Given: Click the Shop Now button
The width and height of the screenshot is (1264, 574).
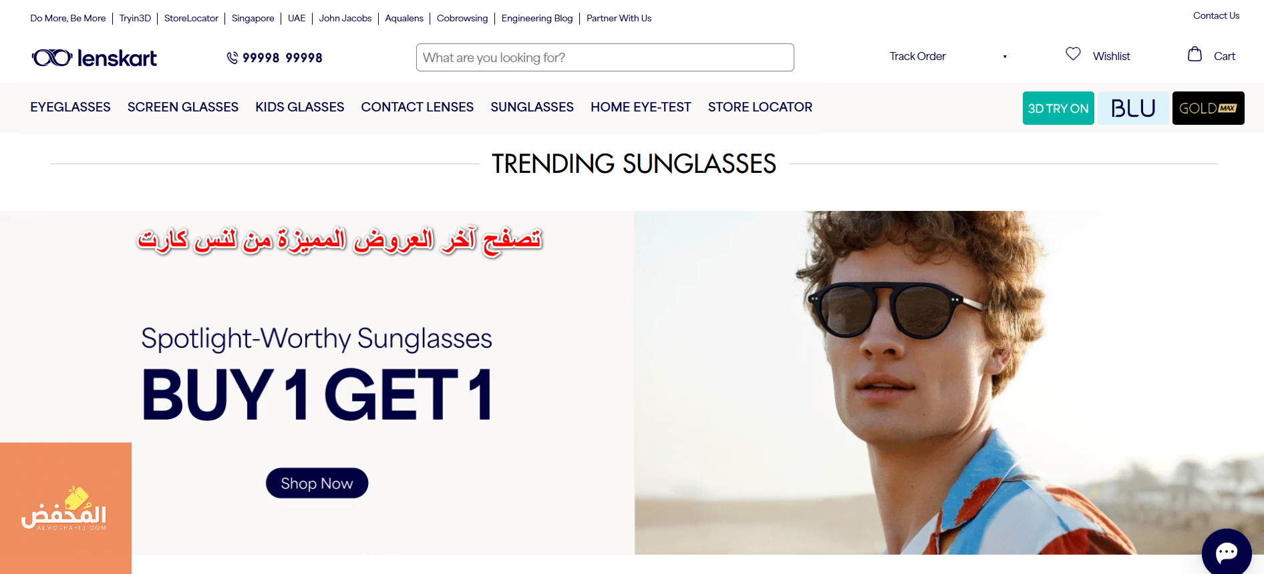Looking at the screenshot, I should click(317, 483).
